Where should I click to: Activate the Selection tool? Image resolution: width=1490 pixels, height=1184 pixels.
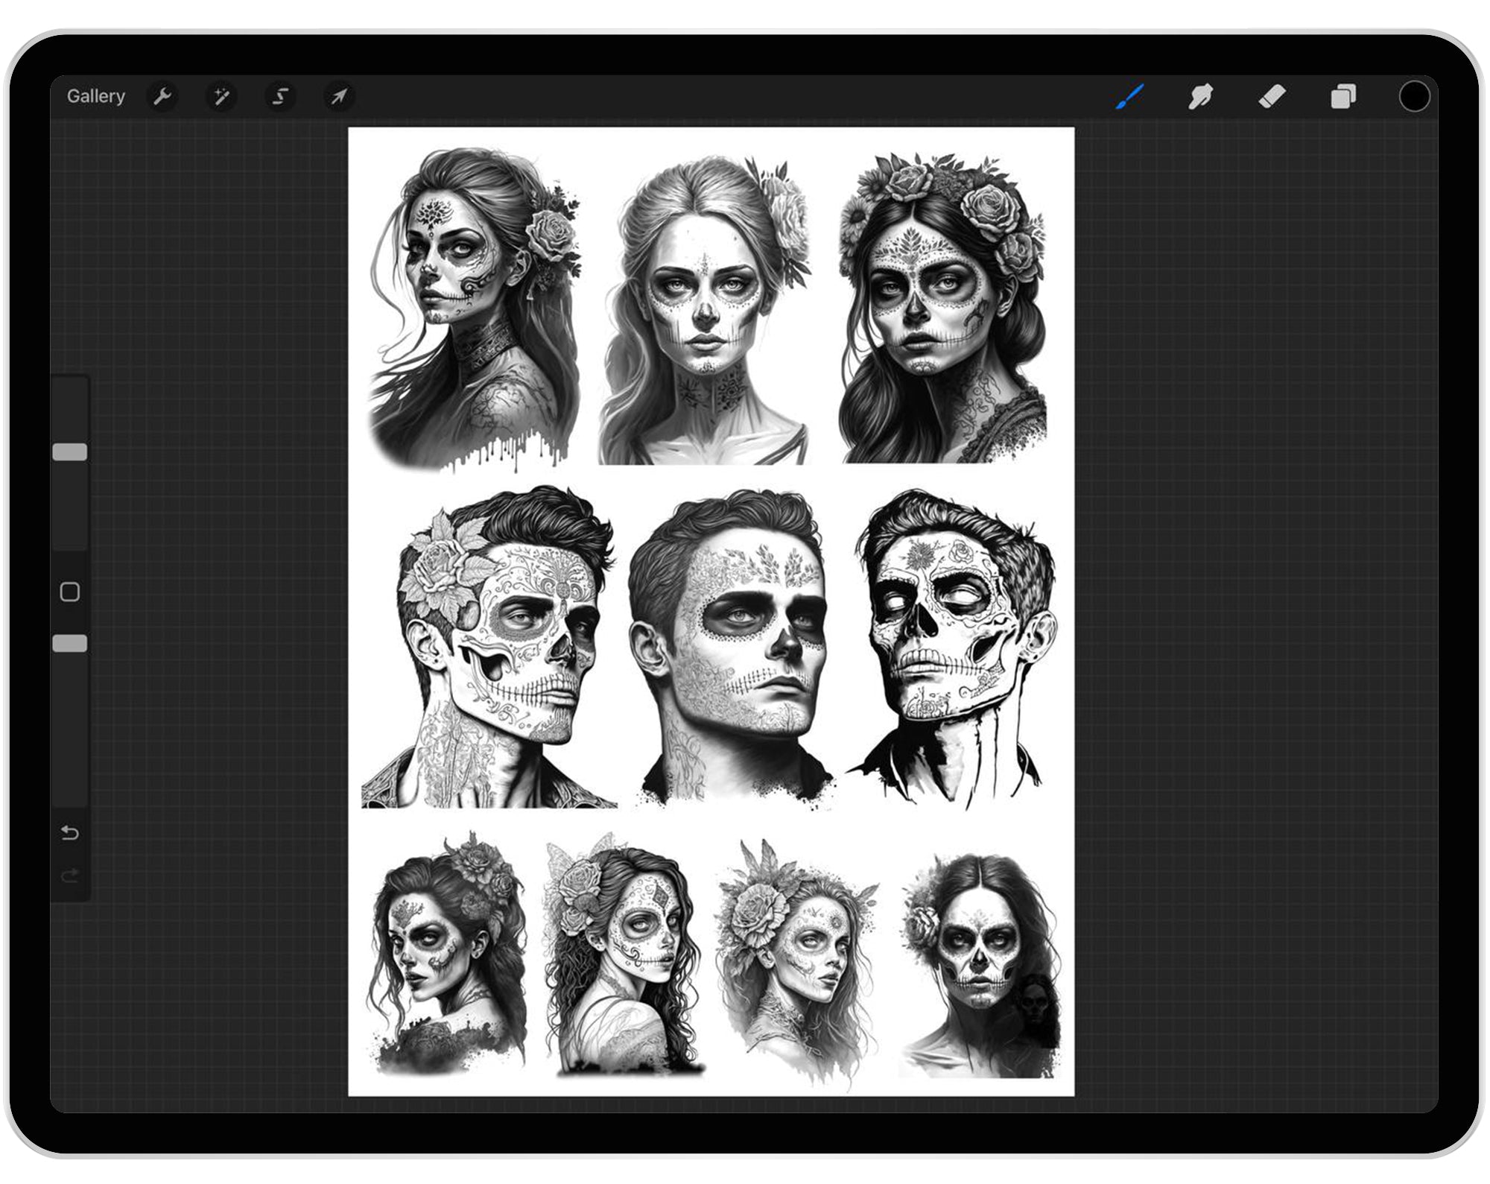(x=280, y=96)
